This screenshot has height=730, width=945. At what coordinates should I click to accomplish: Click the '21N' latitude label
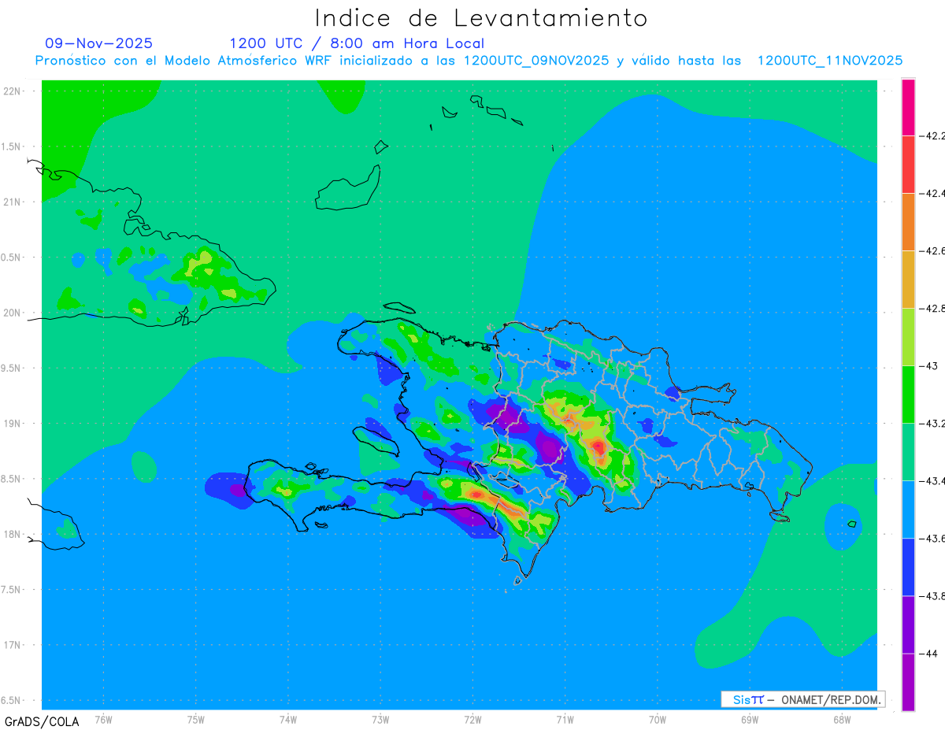12,202
